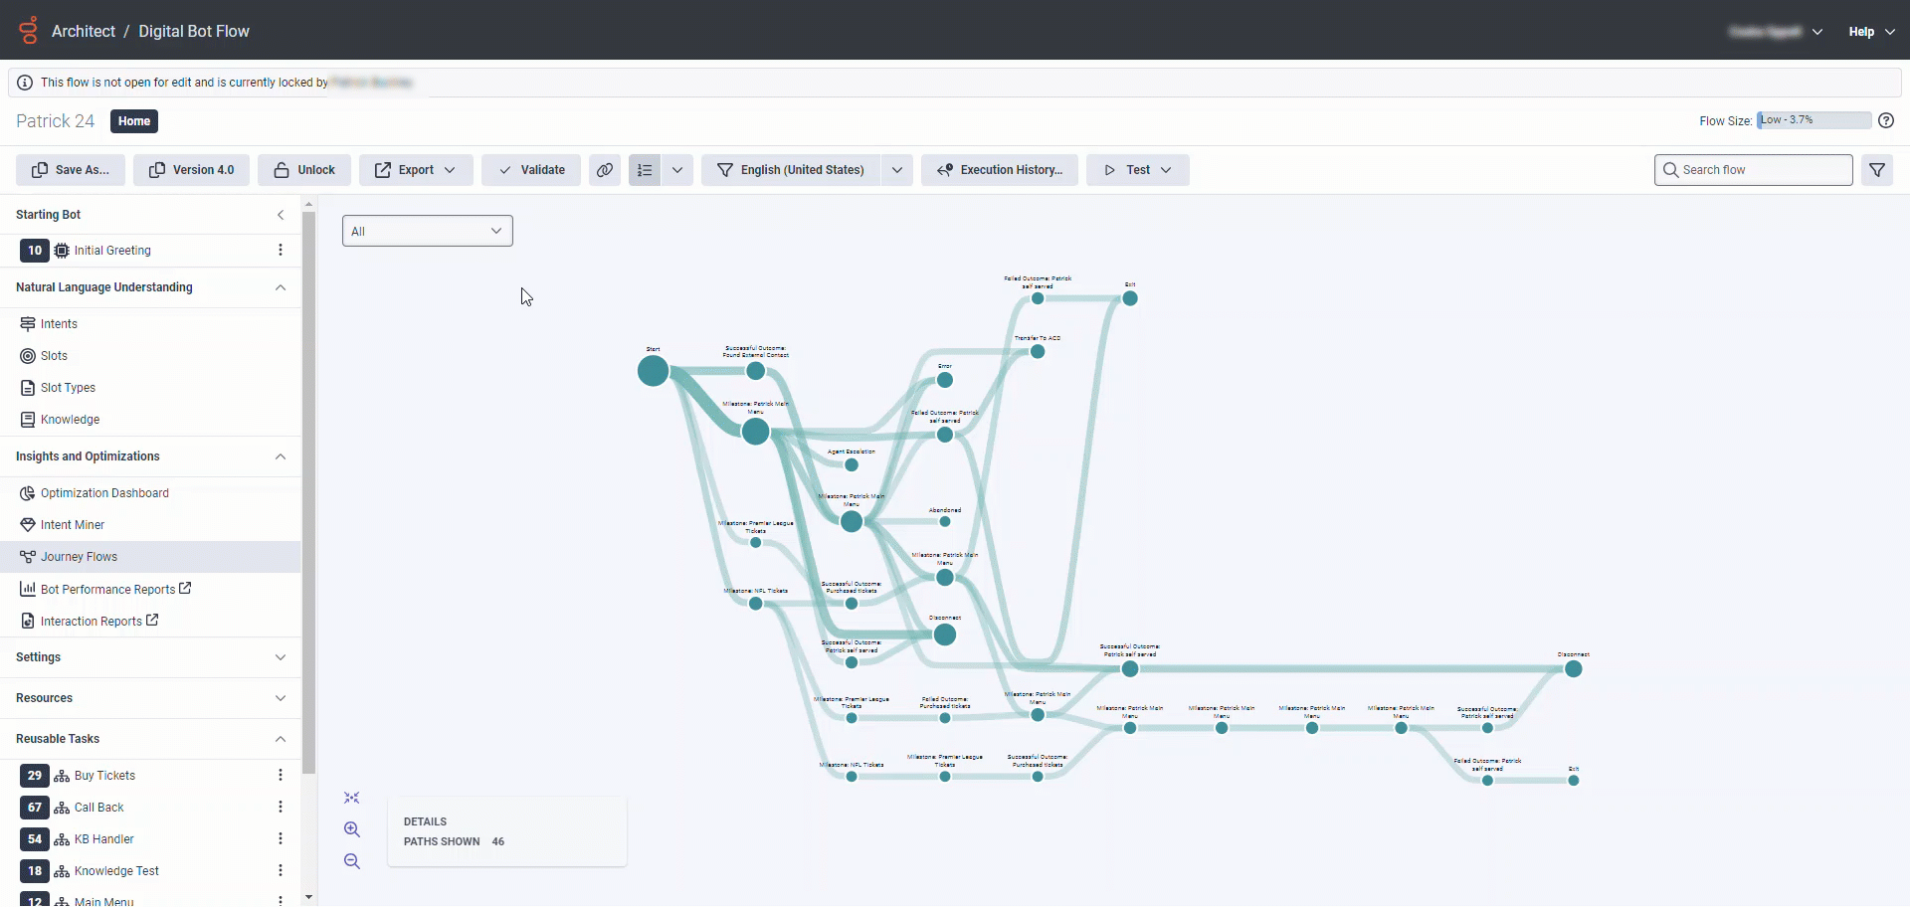
Task: Switch to the Home tab
Action: point(133,120)
